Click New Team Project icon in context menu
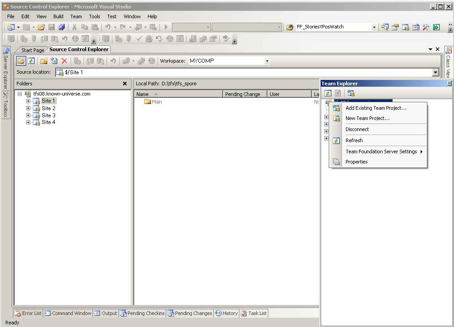This screenshot has height=327, width=454. pyautogui.click(x=336, y=119)
